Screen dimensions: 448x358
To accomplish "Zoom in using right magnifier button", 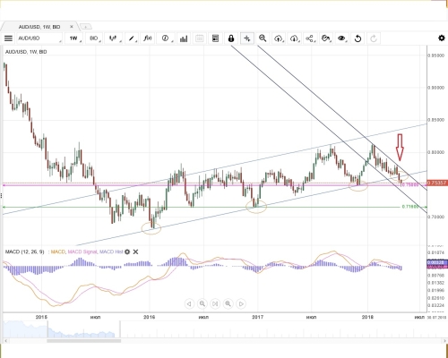I will [x=228, y=303].
